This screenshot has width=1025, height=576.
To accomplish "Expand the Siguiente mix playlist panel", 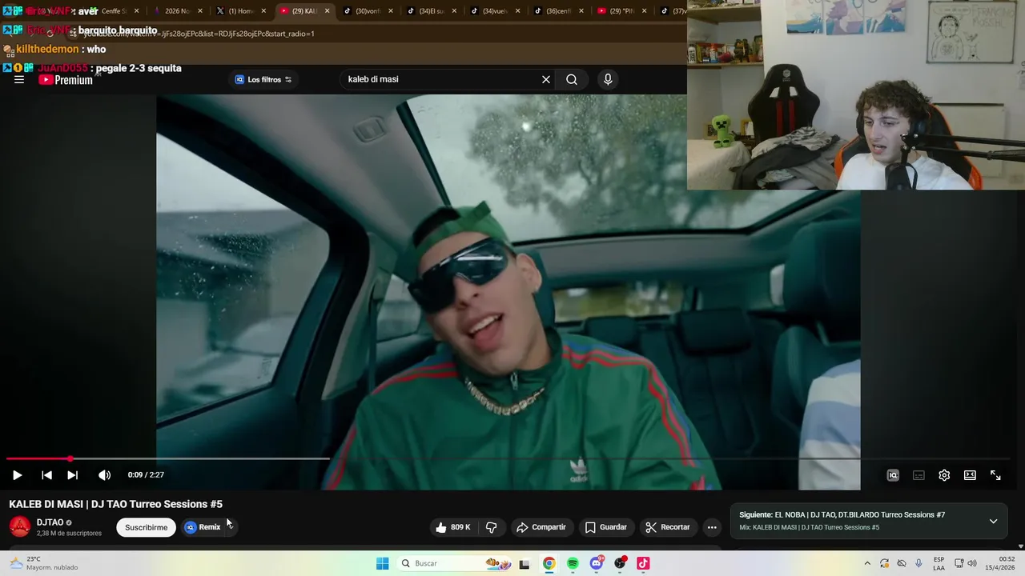I will click(x=993, y=521).
